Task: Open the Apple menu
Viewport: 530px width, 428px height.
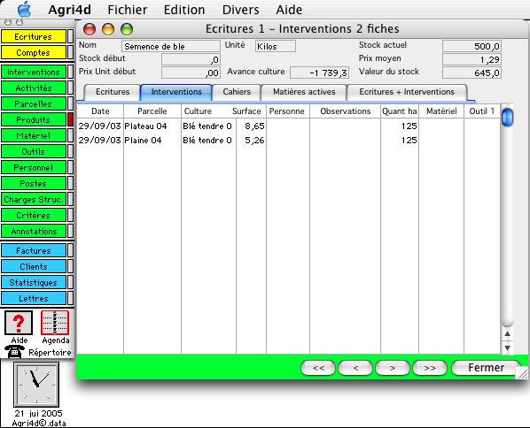Action: (x=24, y=10)
